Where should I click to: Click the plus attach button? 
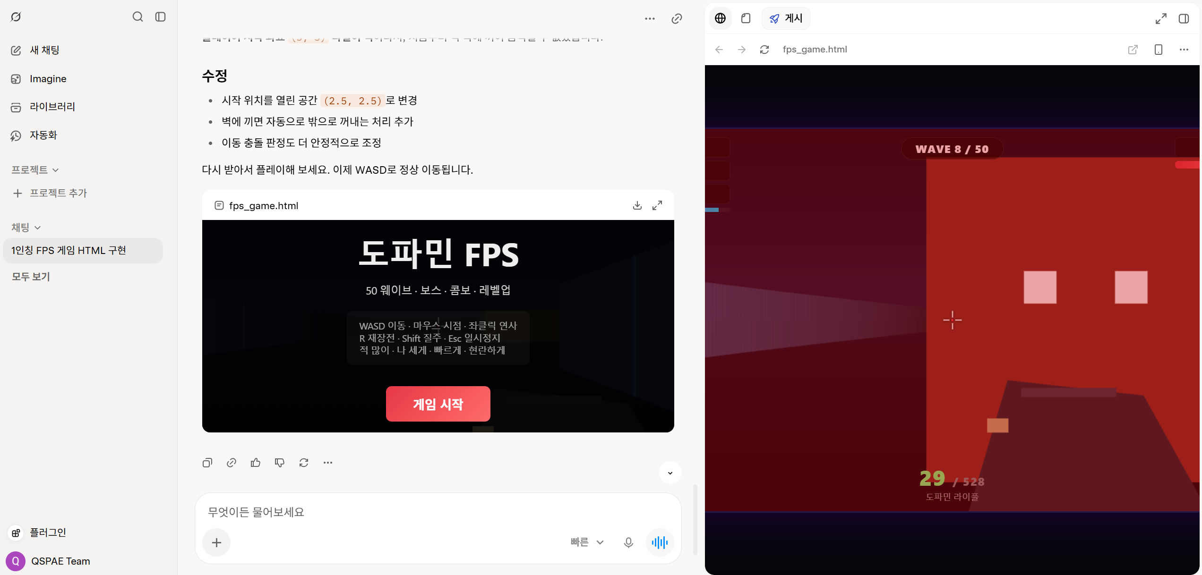pos(216,542)
